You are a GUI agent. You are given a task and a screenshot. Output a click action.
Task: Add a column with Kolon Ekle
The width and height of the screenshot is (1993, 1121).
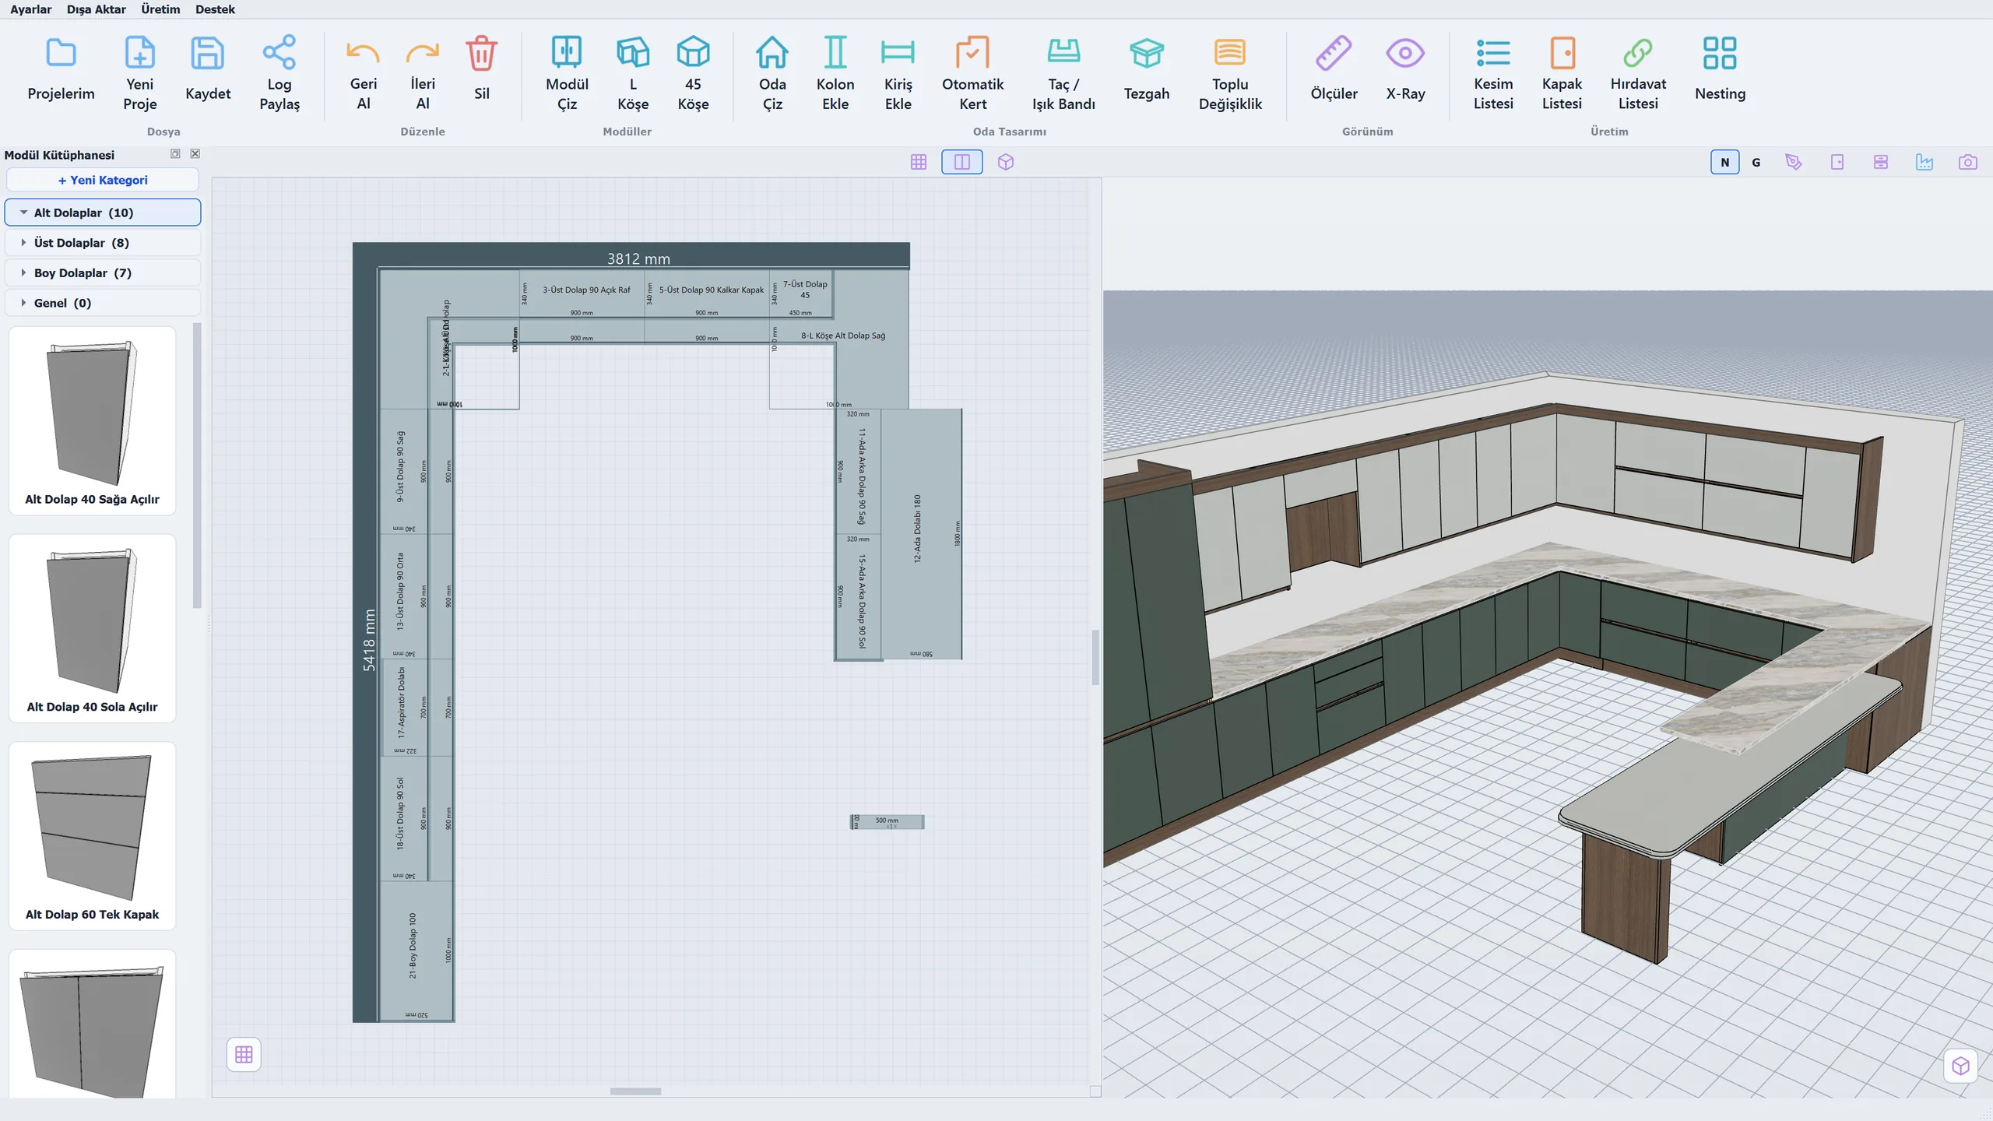point(835,73)
